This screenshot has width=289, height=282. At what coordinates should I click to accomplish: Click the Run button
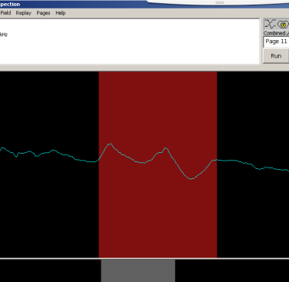(x=276, y=56)
